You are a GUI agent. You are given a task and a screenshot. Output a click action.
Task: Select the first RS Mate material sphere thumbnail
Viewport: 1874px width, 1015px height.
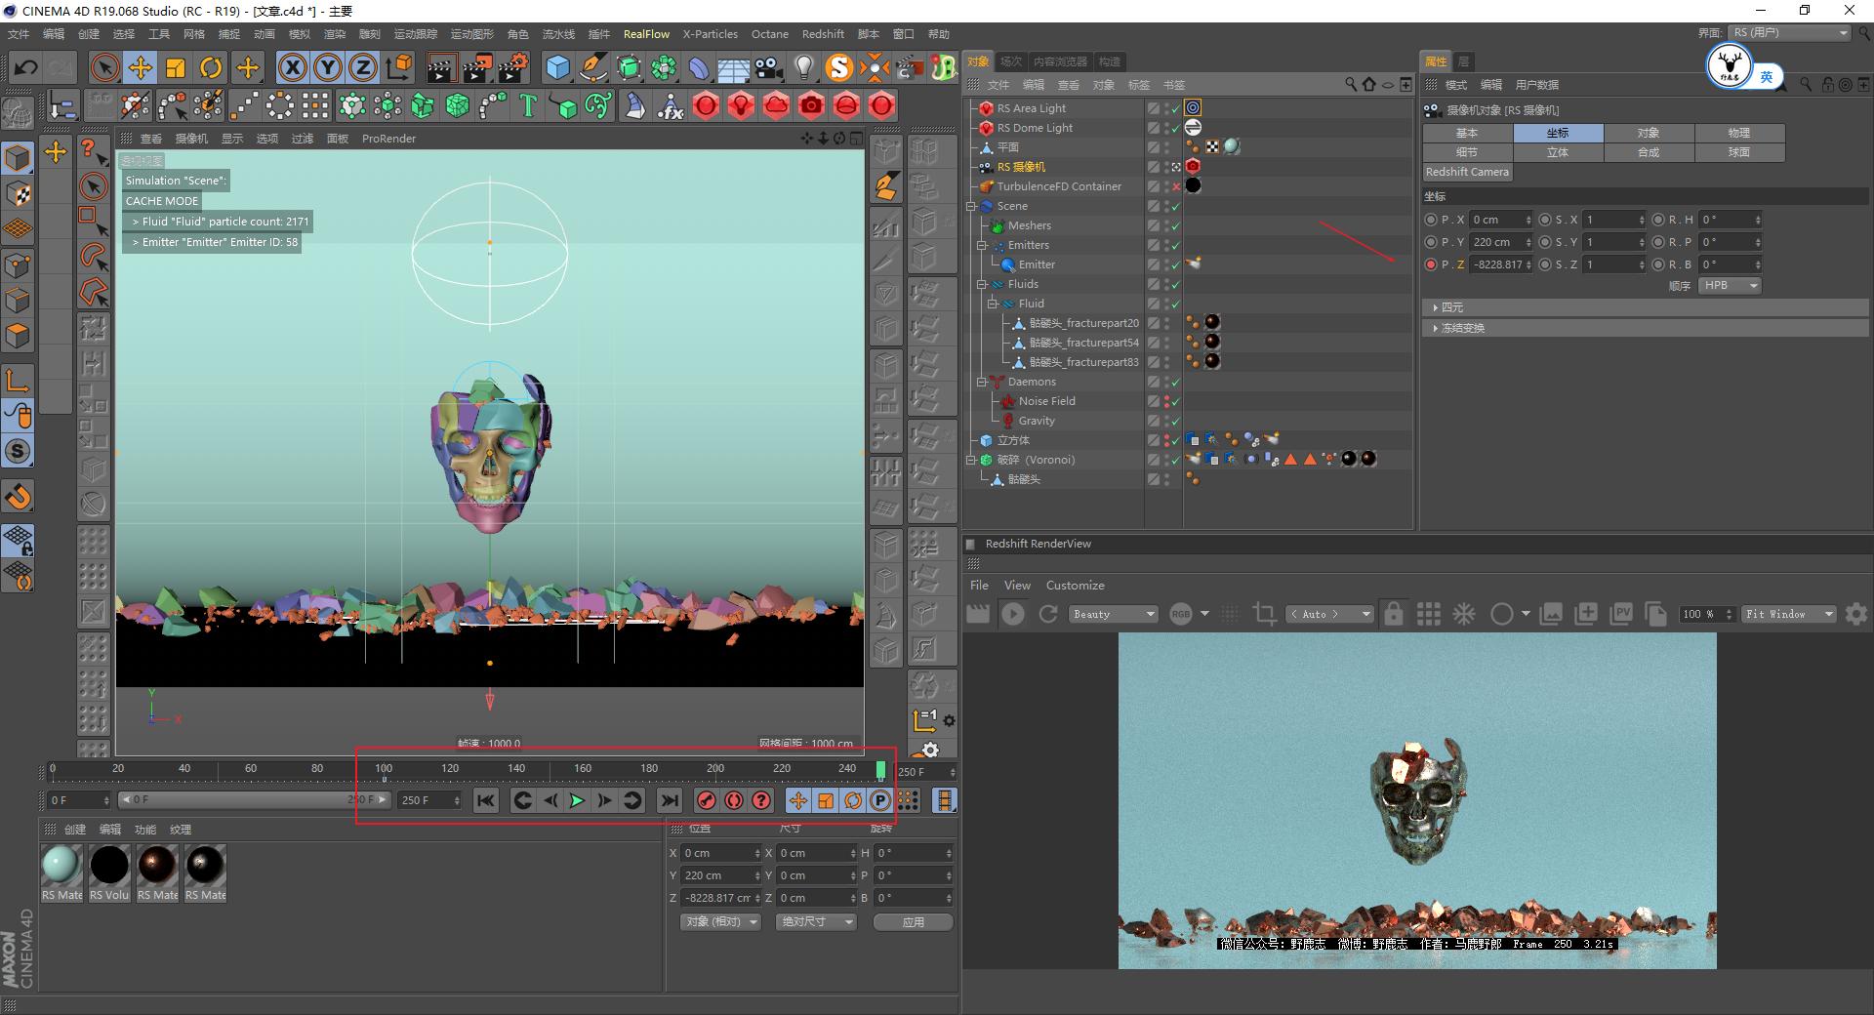(61, 867)
